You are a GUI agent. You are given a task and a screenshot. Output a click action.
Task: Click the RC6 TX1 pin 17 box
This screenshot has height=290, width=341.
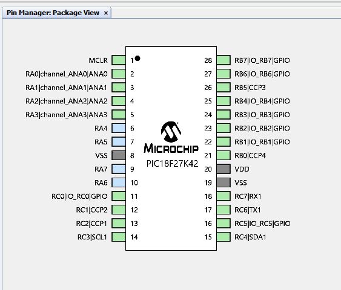[223, 210]
